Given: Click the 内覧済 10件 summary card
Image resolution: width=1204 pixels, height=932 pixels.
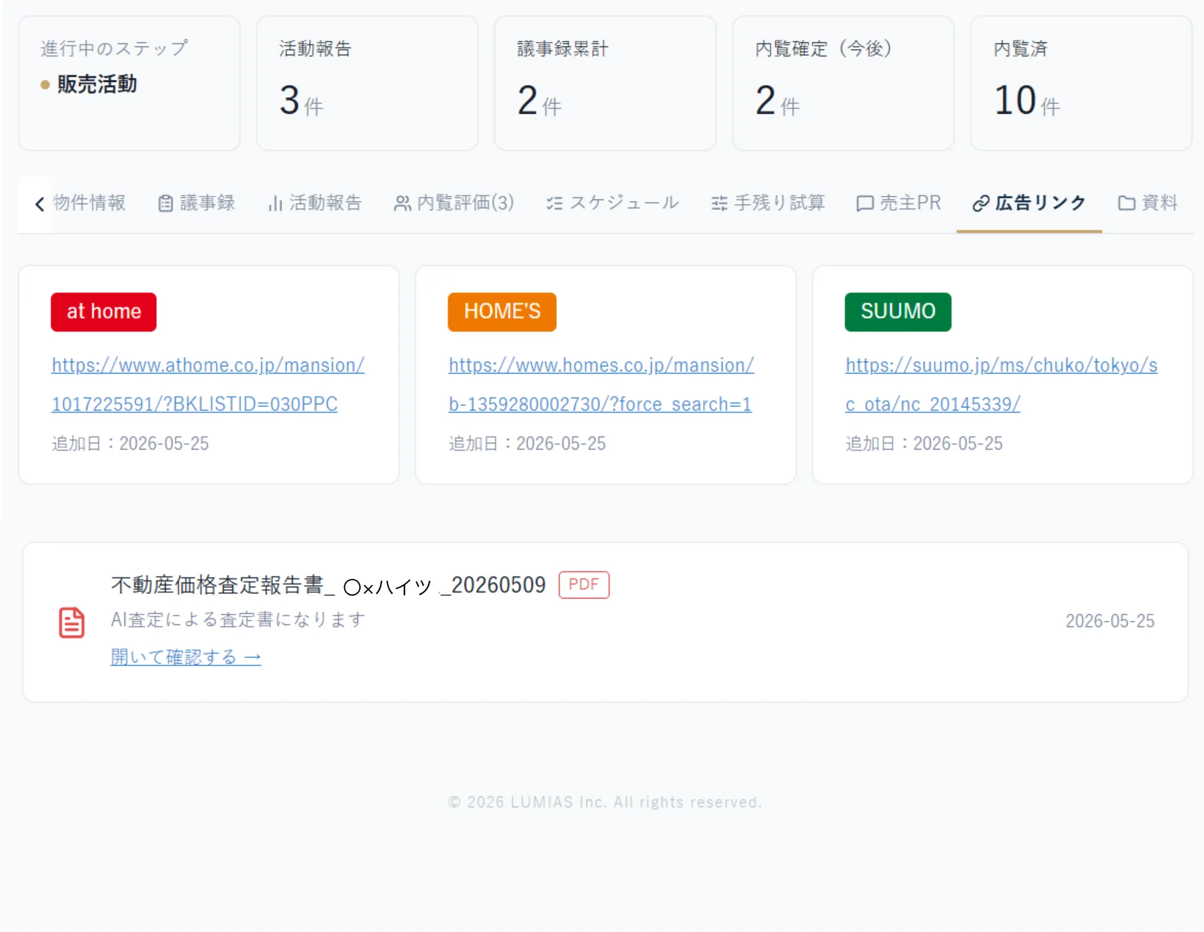Looking at the screenshot, I should [1081, 83].
